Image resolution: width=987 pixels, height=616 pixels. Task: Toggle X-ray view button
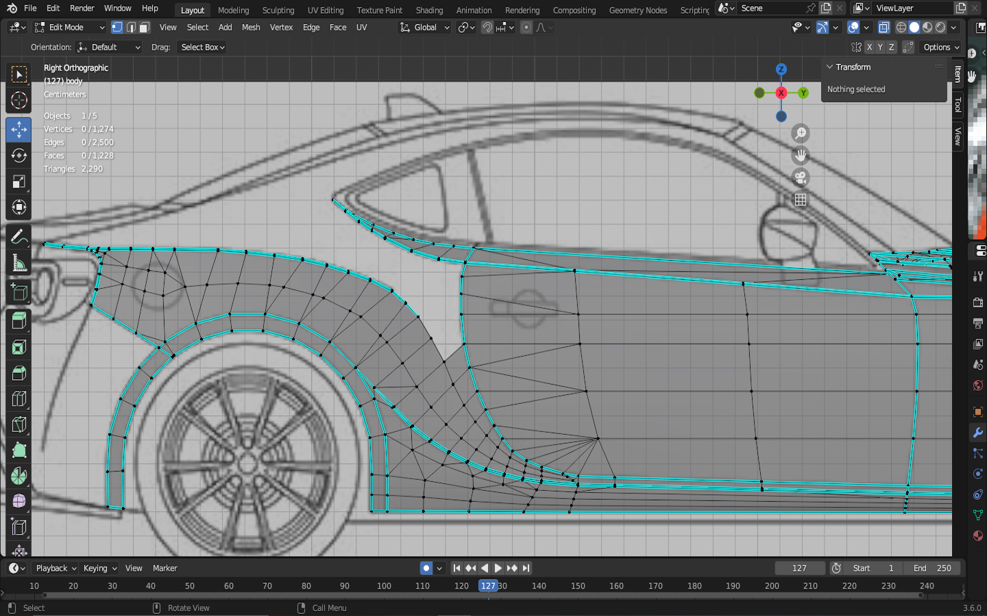[x=884, y=27]
